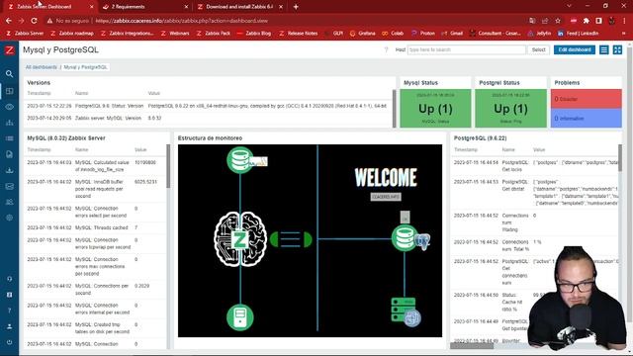Close the Requirements browser tab

(x=186, y=7)
